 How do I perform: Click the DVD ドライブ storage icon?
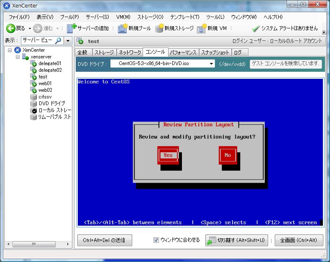33,103
